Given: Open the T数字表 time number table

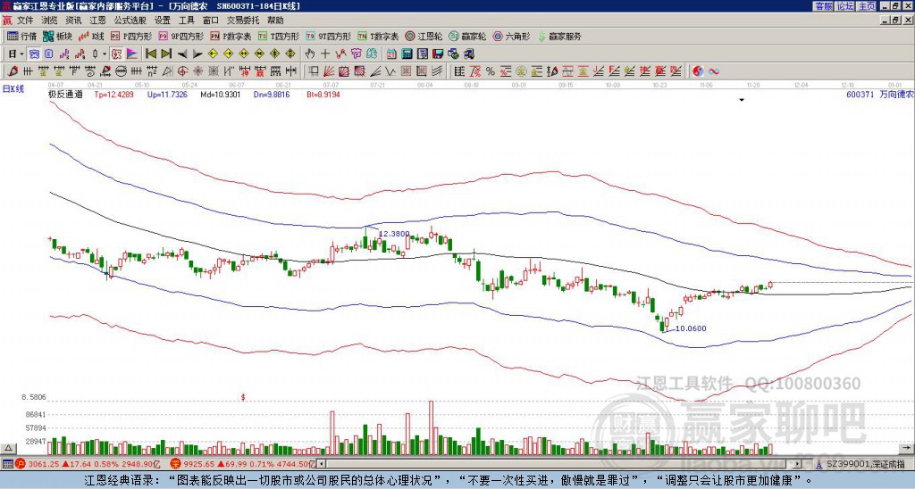Looking at the screenshot, I should [x=378, y=36].
